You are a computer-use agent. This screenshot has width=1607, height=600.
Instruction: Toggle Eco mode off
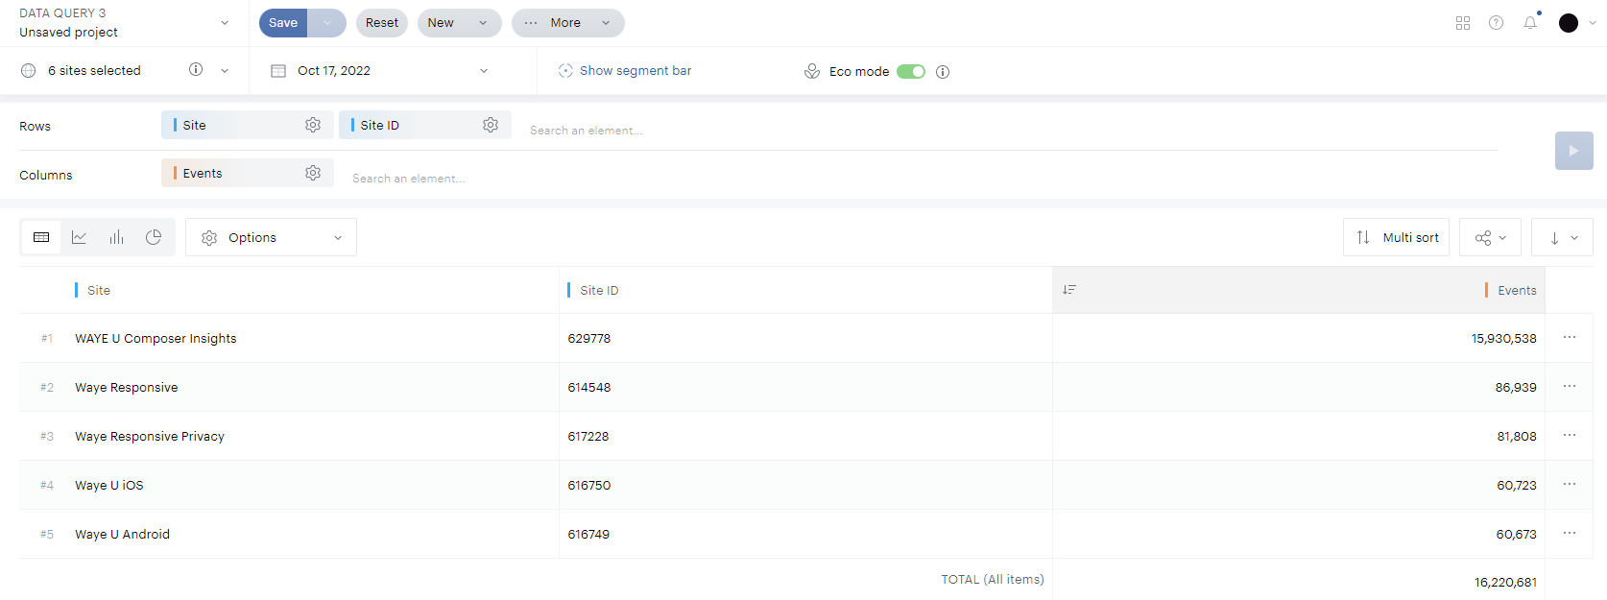[x=910, y=71]
